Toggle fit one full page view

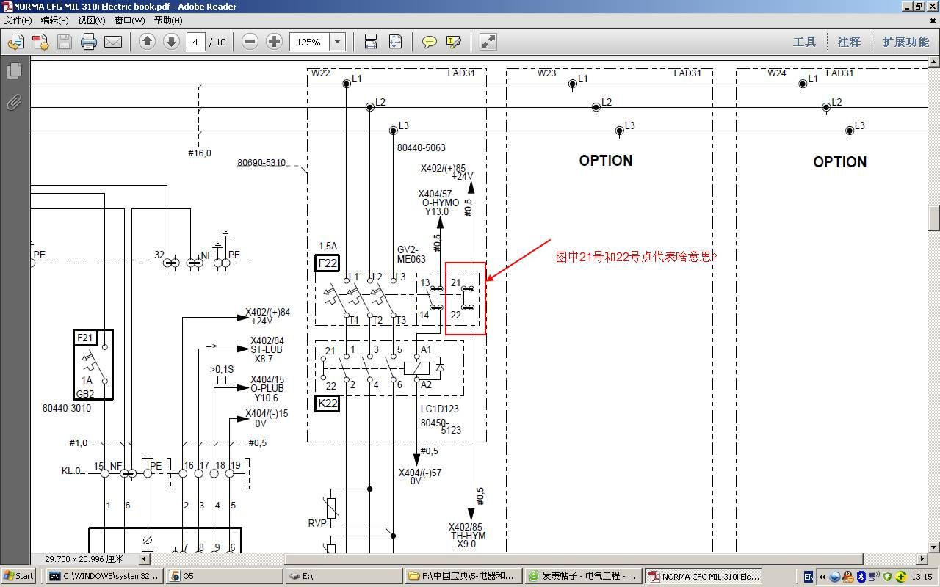click(395, 42)
